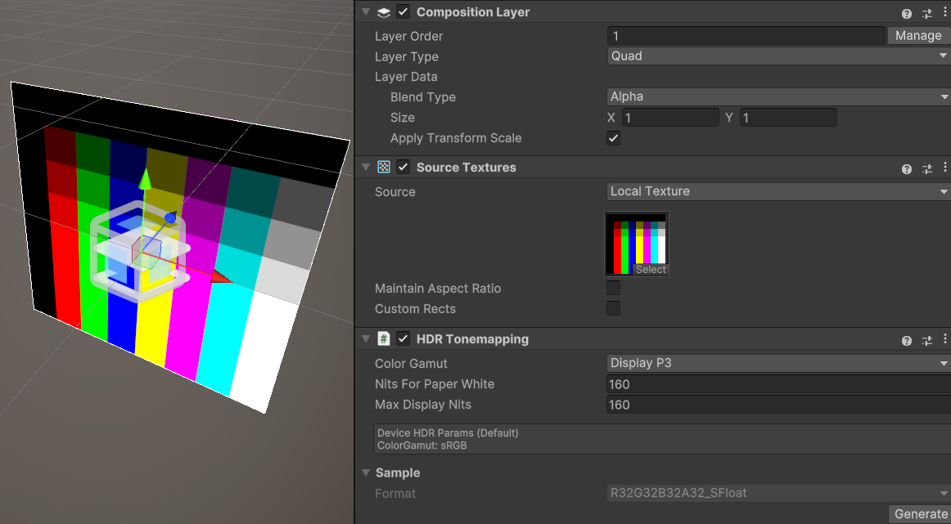The height and width of the screenshot is (524, 951).
Task: Click the HDR Tonemapping script icon
Action: pyautogui.click(x=384, y=339)
